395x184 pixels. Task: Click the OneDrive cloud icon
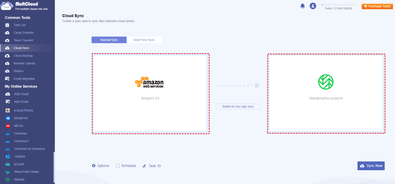click(x=8, y=134)
